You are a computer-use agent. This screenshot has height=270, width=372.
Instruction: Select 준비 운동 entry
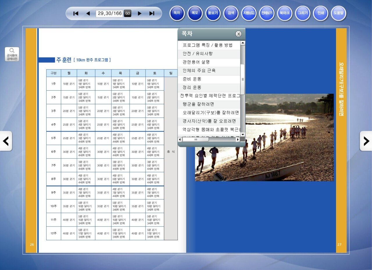click(x=209, y=79)
